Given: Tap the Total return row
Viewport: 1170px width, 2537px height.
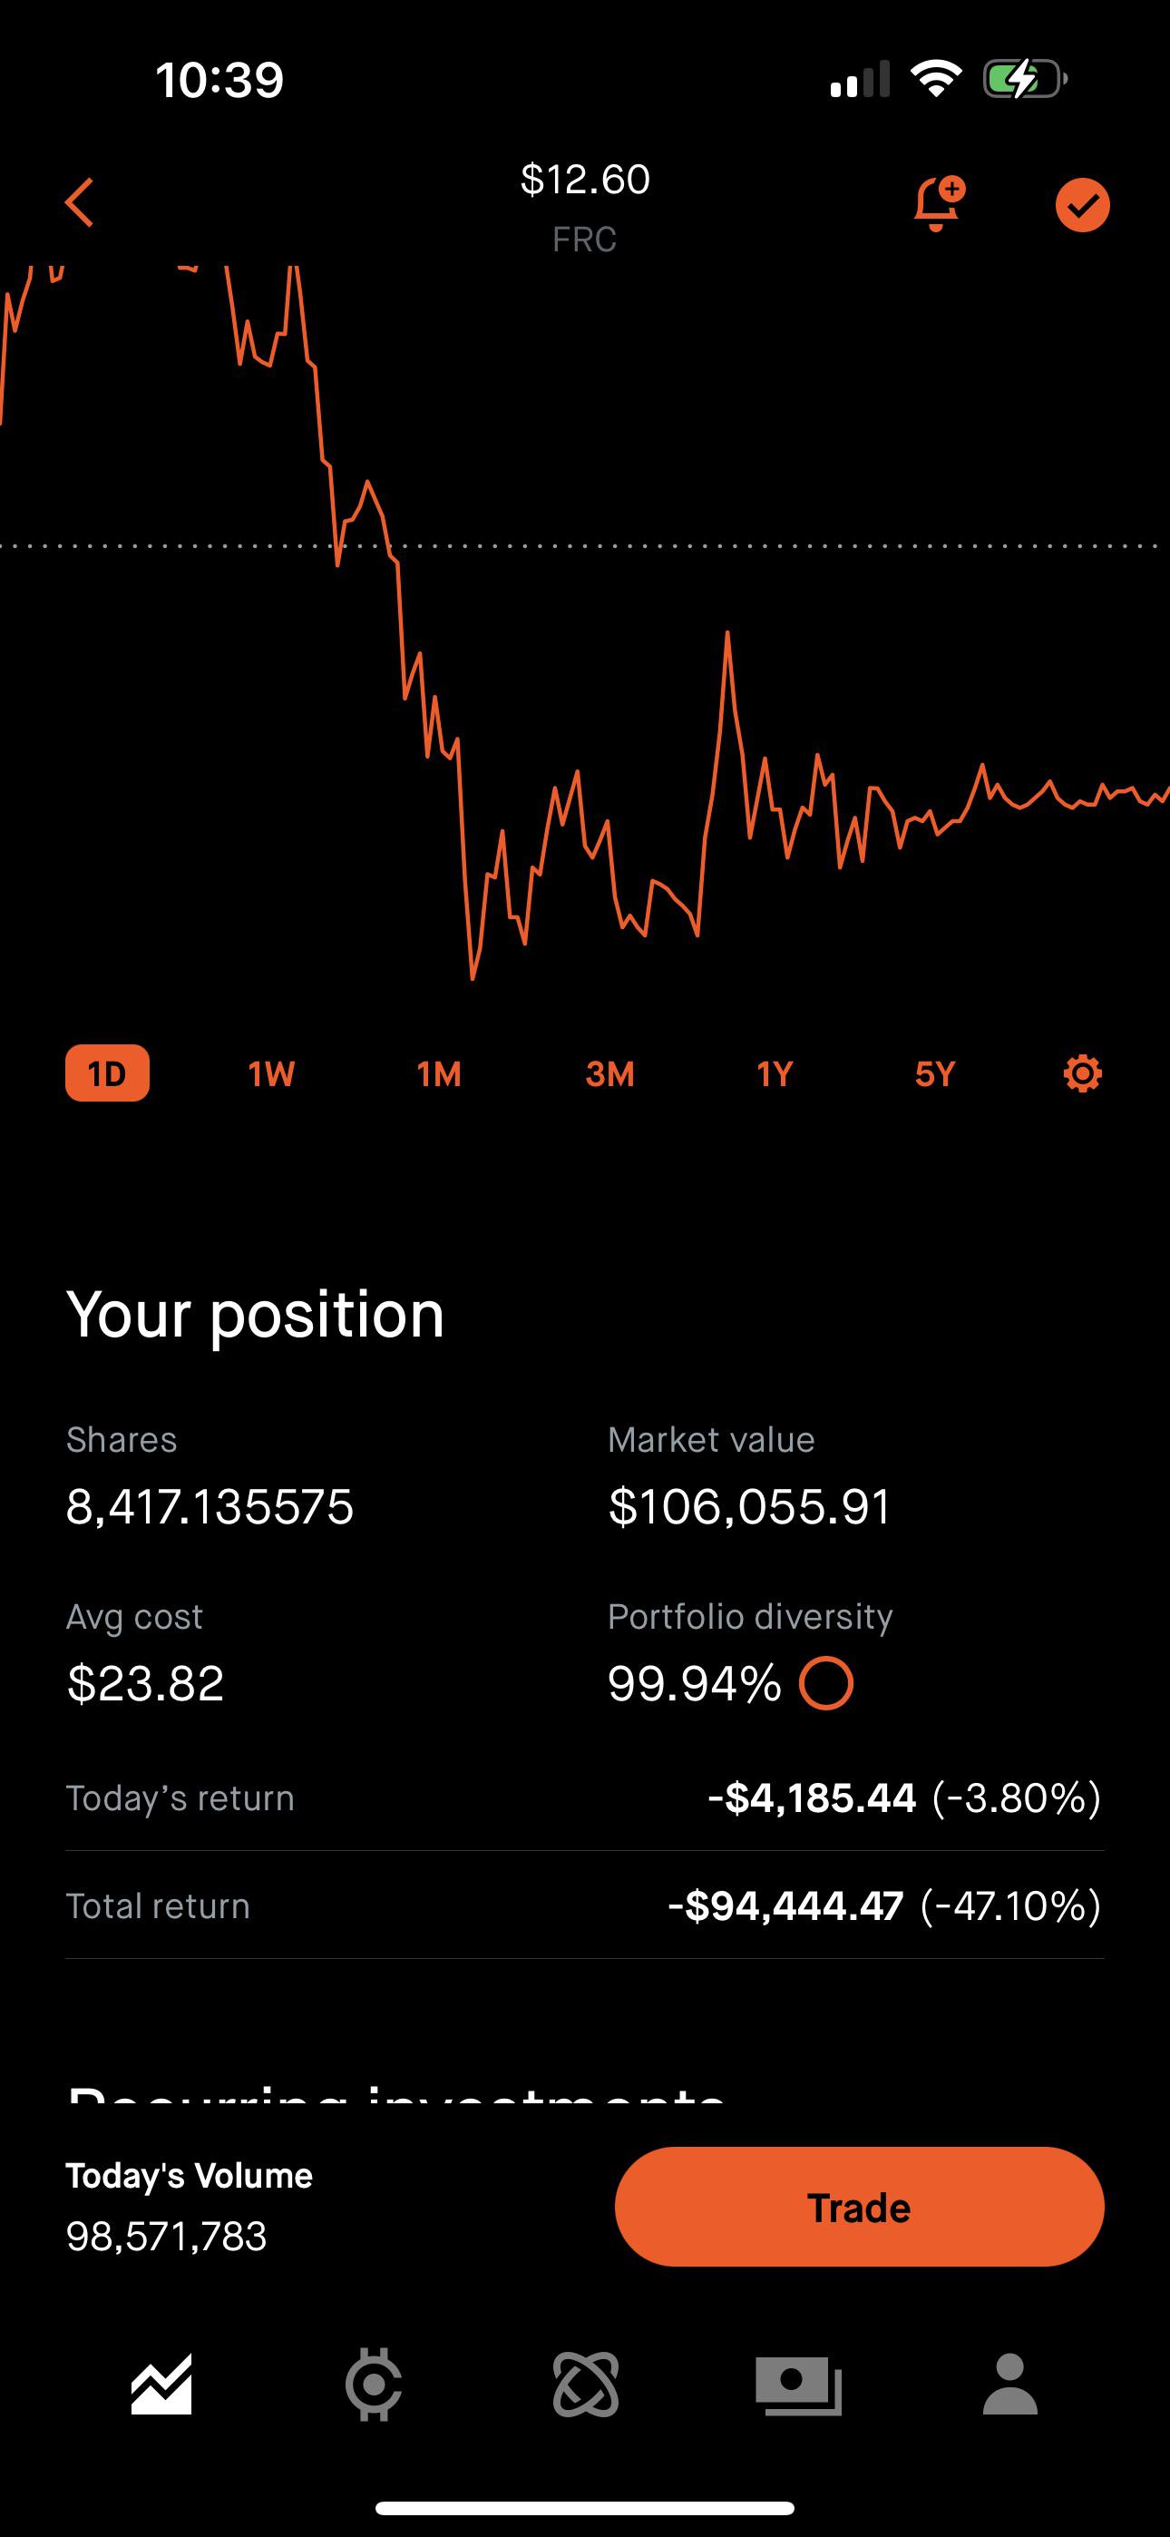Looking at the screenshot, I should point(585,1905).
